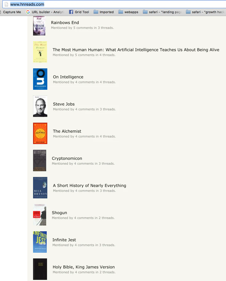Click the Steve Jobs book cover
Screen dimensions: 226x281
click(40, 106)
